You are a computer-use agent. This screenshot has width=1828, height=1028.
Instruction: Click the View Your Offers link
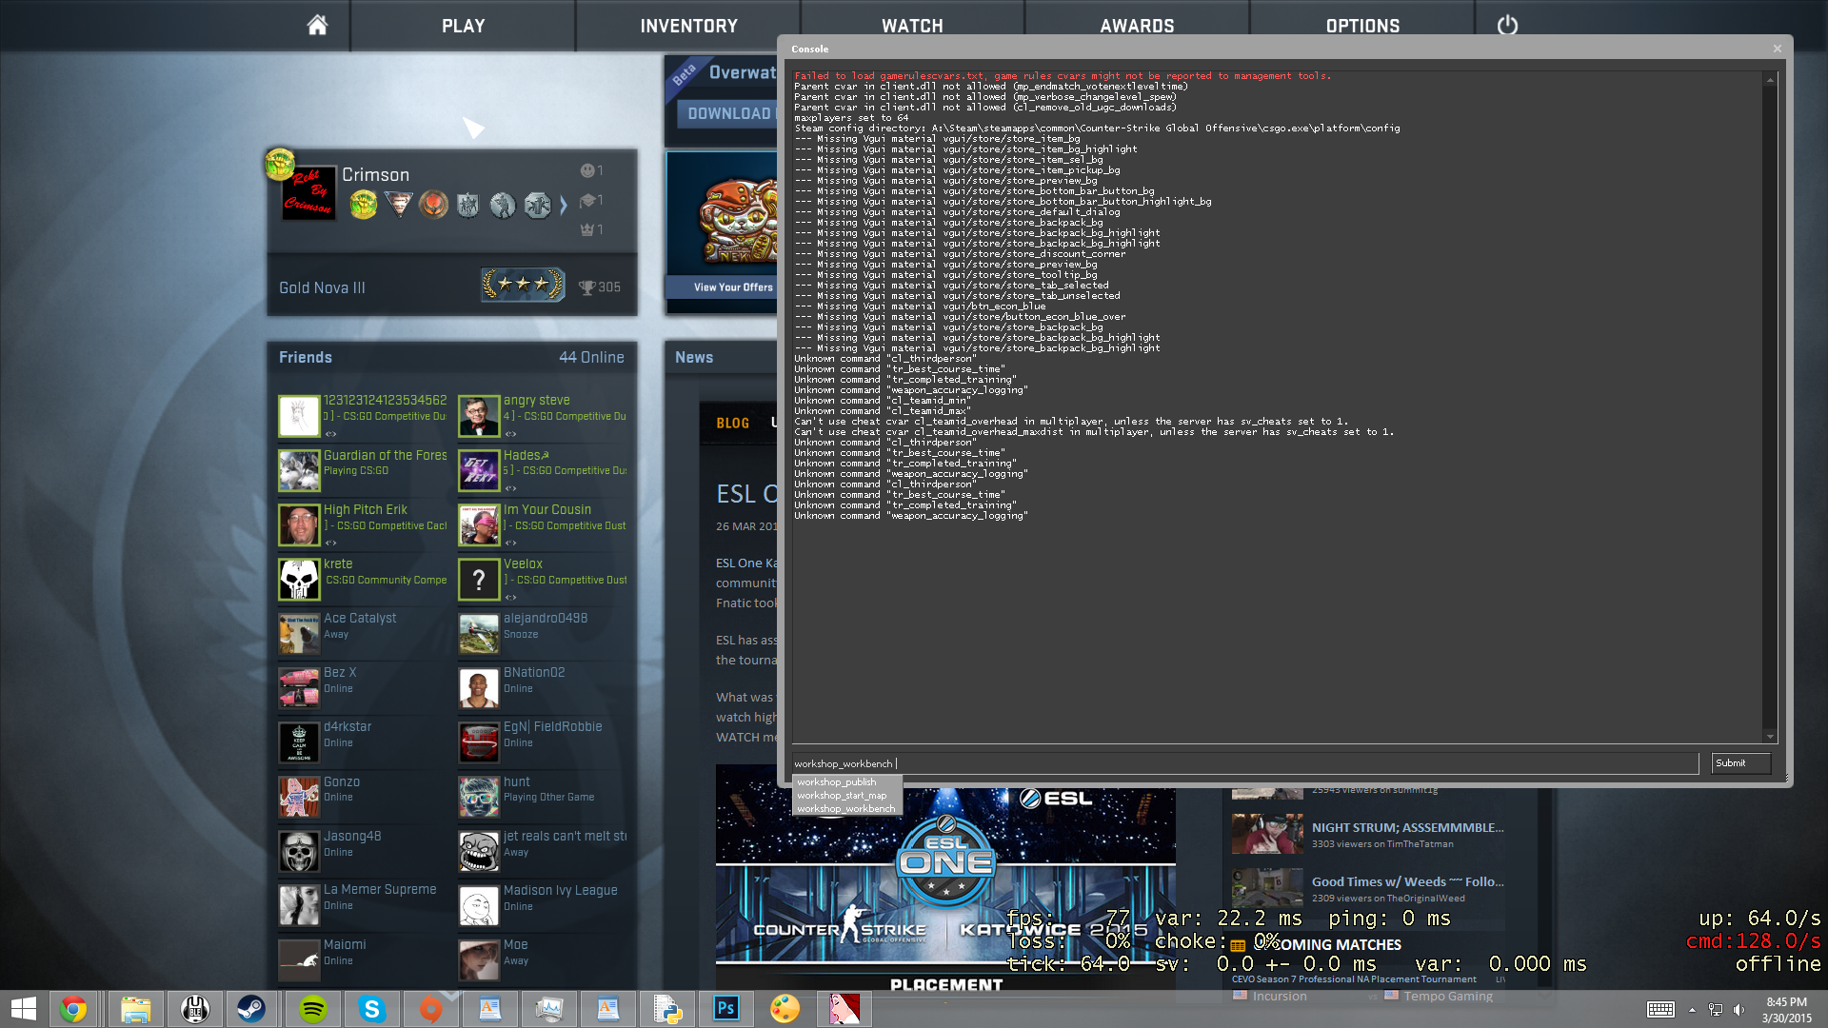(x=733, y=287)
